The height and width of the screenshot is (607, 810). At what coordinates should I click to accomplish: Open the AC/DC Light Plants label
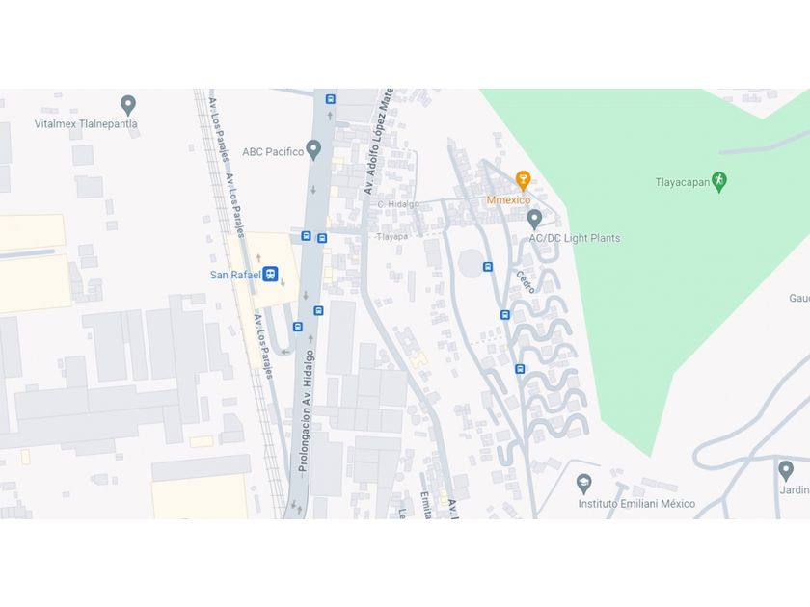click(575, 238)
